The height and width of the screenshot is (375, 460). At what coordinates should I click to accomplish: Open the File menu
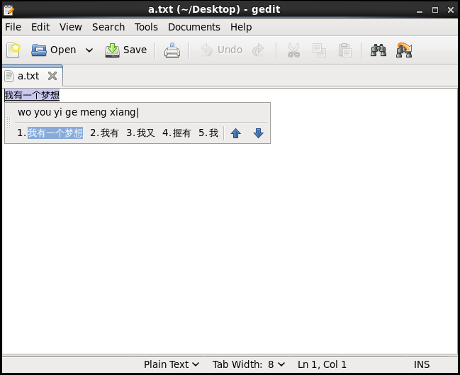tap(13, 27)
